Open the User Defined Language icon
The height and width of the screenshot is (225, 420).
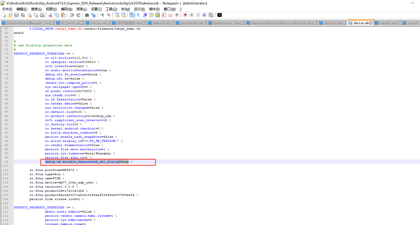pos(151,15)
